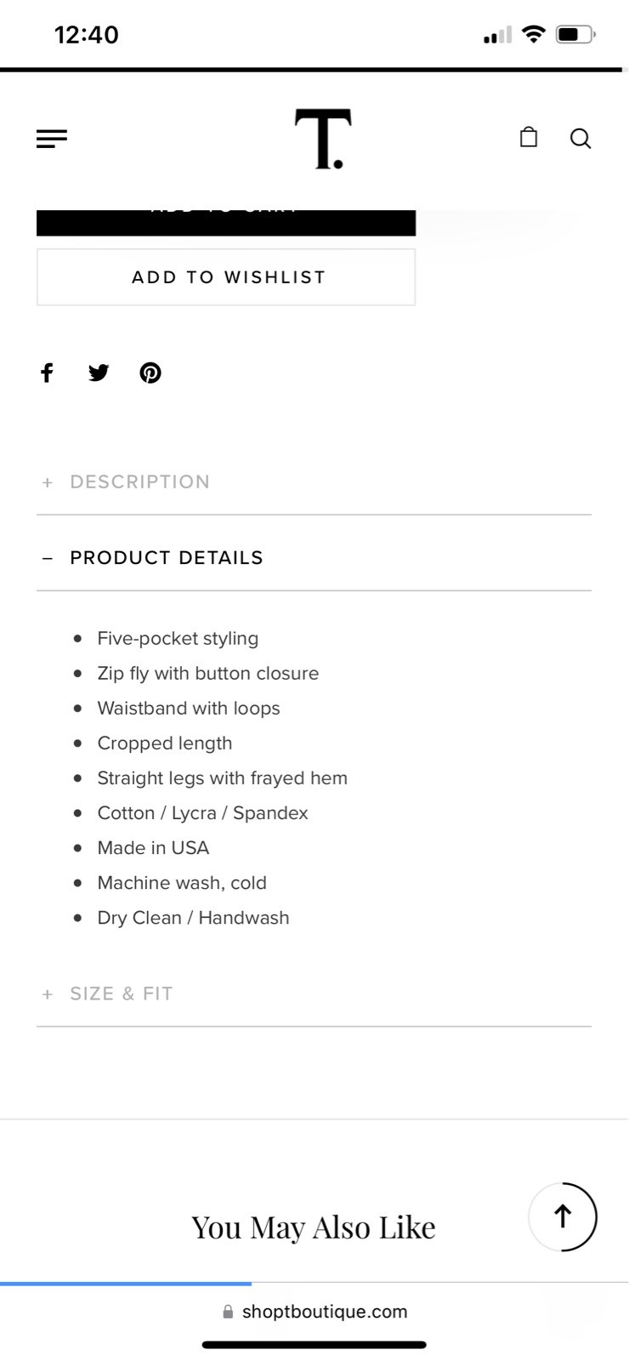This screenshot has width=629, height=1361.
Task: Click the minus sign beside Product Details
Action: (48, 558)
